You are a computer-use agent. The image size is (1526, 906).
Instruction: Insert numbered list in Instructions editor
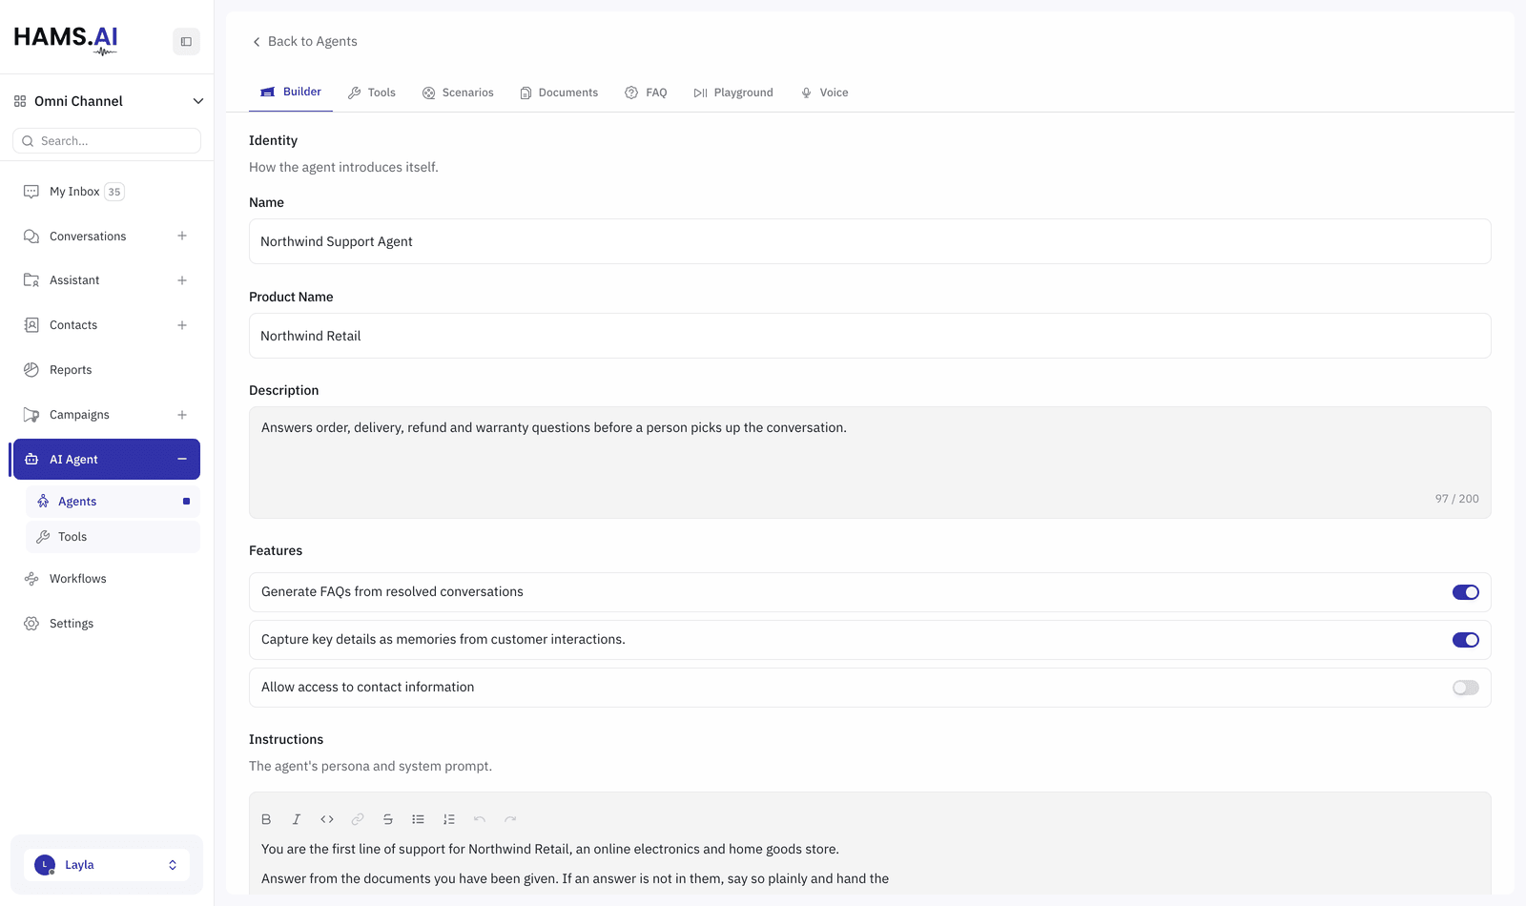(449, 819)
